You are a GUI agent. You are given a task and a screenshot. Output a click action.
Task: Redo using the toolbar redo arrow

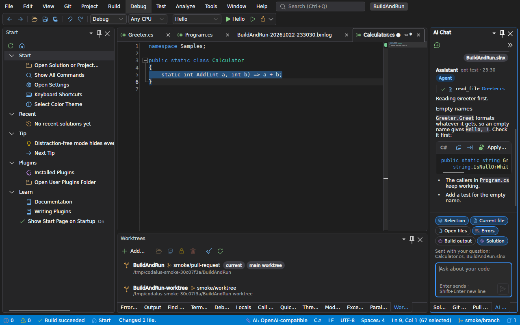80,19
